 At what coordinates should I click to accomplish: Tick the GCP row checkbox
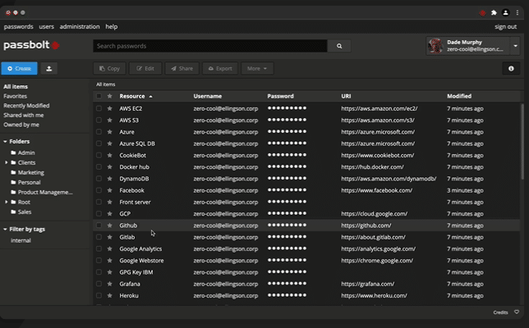pyautogui.click(x=99, y=213)
